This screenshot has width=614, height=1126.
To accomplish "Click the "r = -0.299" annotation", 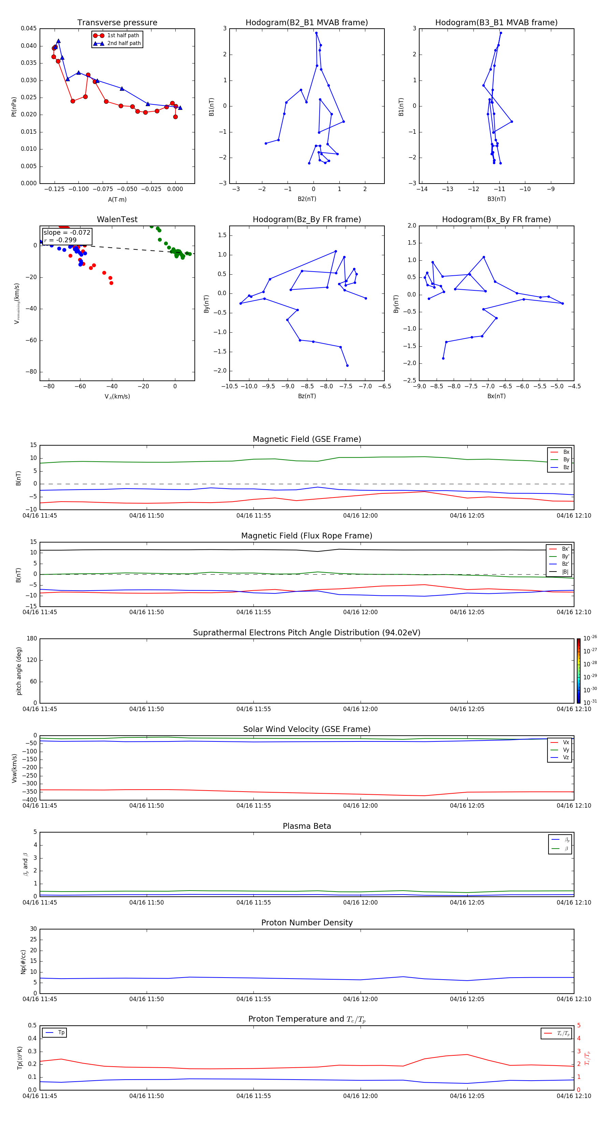I will point(60,240).
